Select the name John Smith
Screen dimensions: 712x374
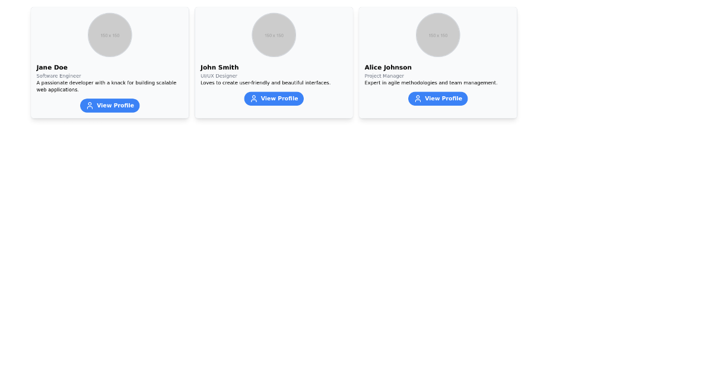pyautogui.click(x=220, y=67)
